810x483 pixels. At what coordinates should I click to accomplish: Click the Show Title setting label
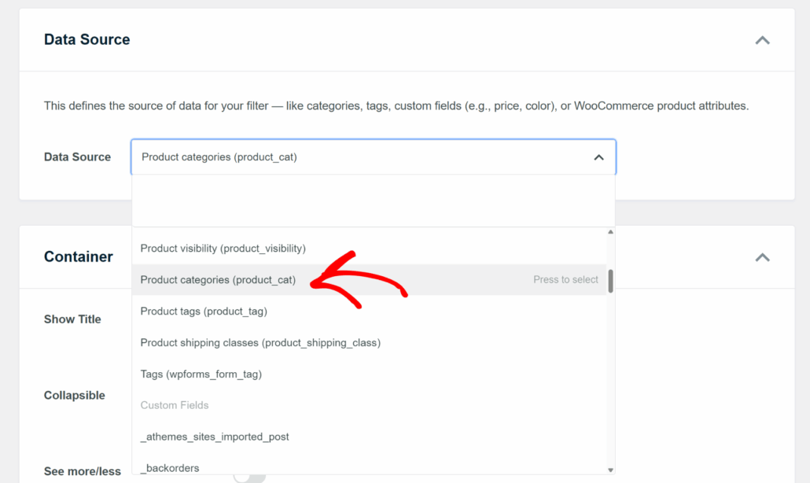(72, 319)
